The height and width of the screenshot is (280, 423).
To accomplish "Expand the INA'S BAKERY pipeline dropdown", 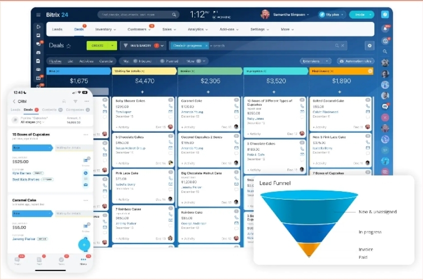I will 162,45.
